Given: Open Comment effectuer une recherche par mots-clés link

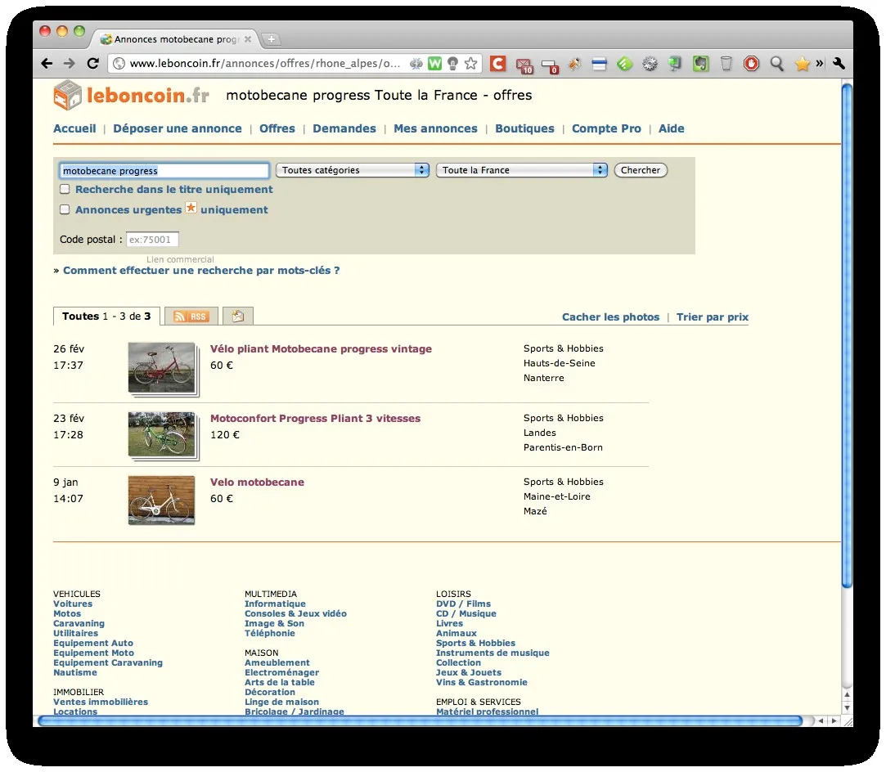Looking at the screenshot, I should (201, 271).
